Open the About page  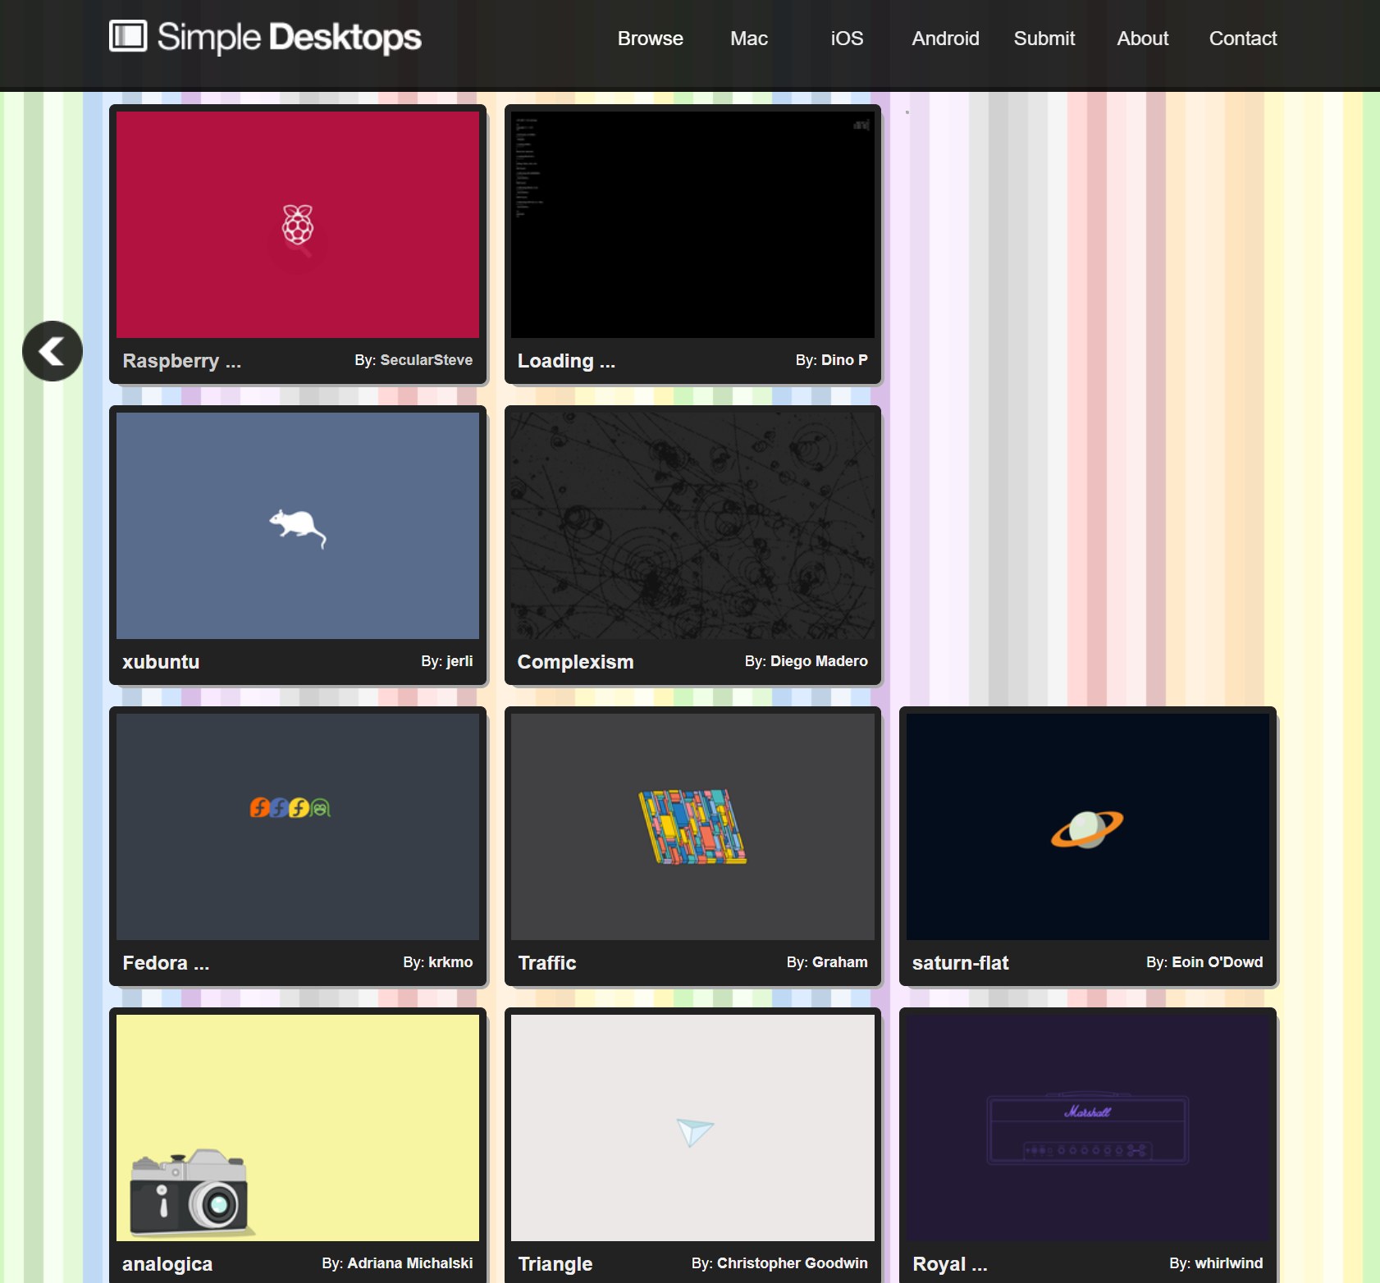click(x=1142, y=38)
